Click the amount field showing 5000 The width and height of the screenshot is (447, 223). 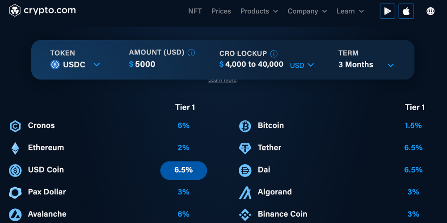[145, 65]
